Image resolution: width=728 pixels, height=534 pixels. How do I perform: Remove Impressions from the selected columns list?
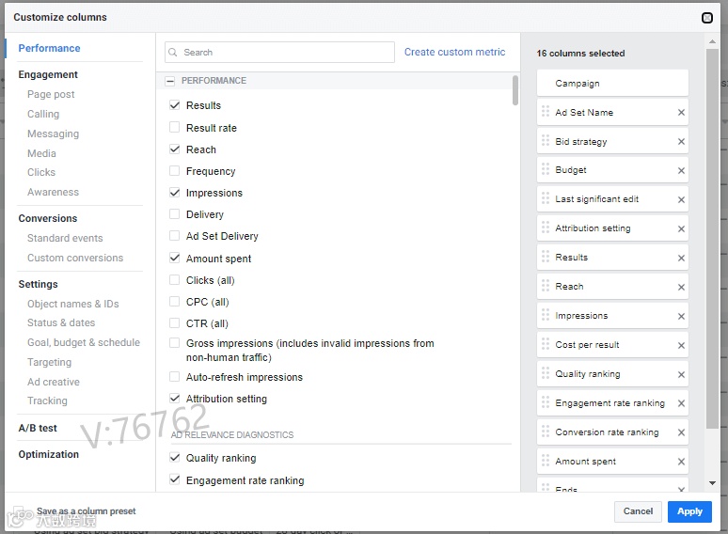pos(681,317)
